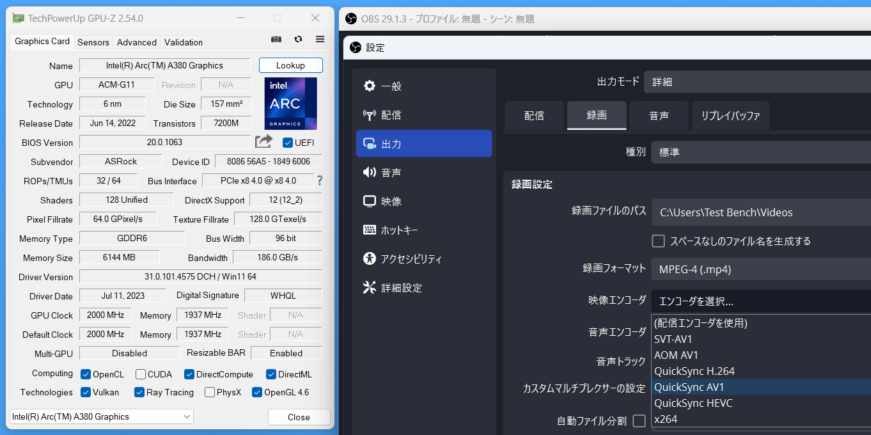Image resolution: width=871 pixels, height=435 pixels.
Task: Click the Lookup button
Action: click(x=291, y=65)
